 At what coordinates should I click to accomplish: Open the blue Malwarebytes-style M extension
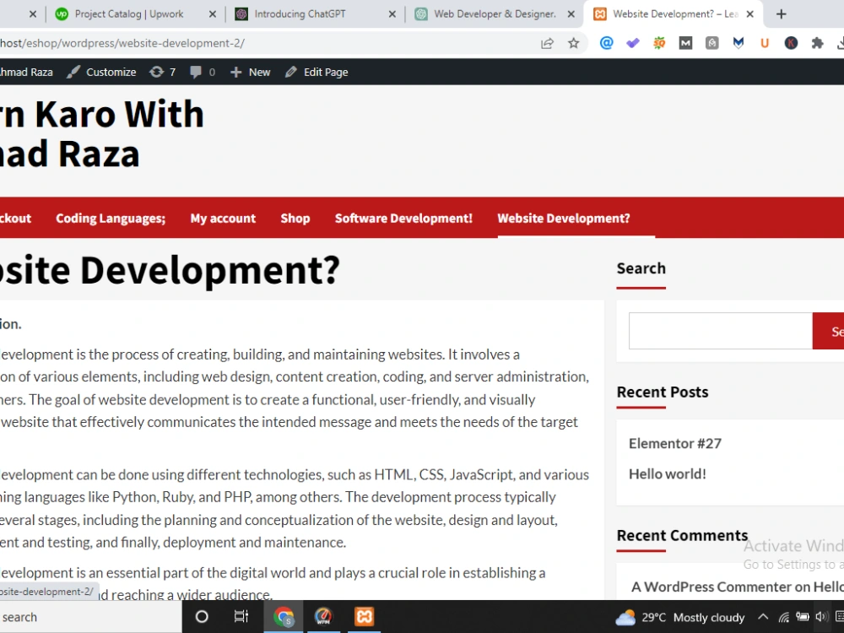click(738, 43)
